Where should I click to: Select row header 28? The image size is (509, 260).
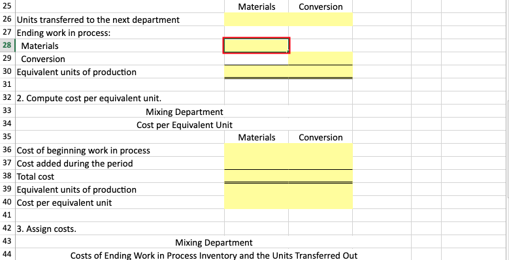tap(7, 46)
